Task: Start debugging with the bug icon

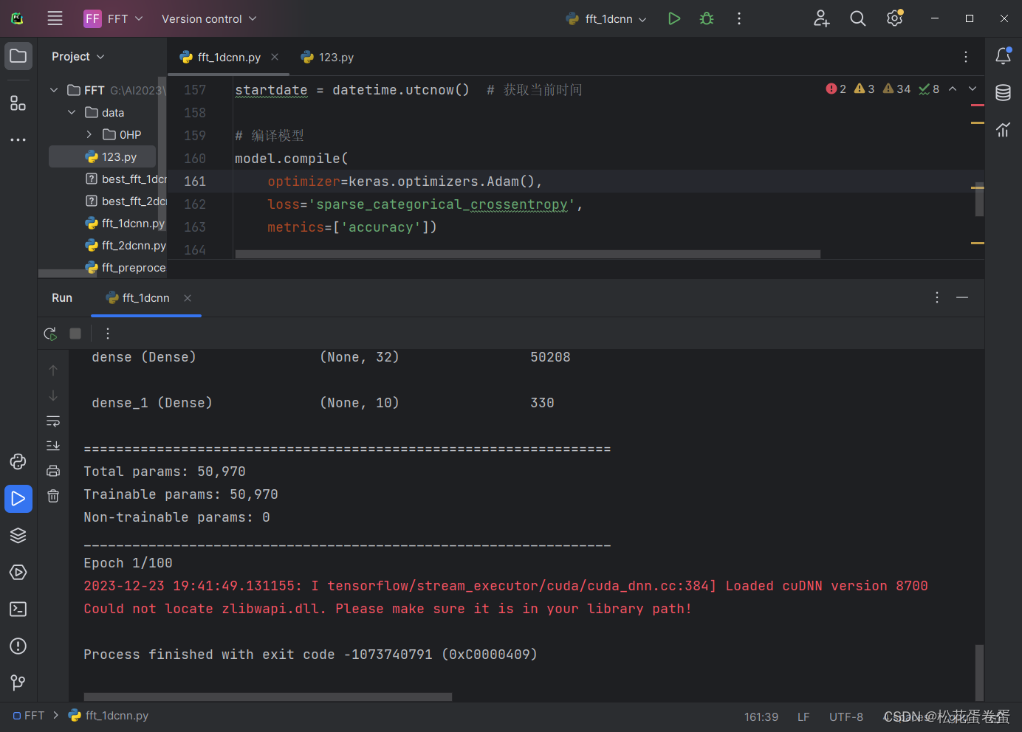Action: pyautogui.click(x=706, y=18)
